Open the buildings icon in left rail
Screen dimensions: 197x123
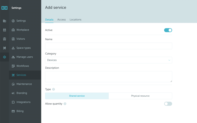coord(4,21)
